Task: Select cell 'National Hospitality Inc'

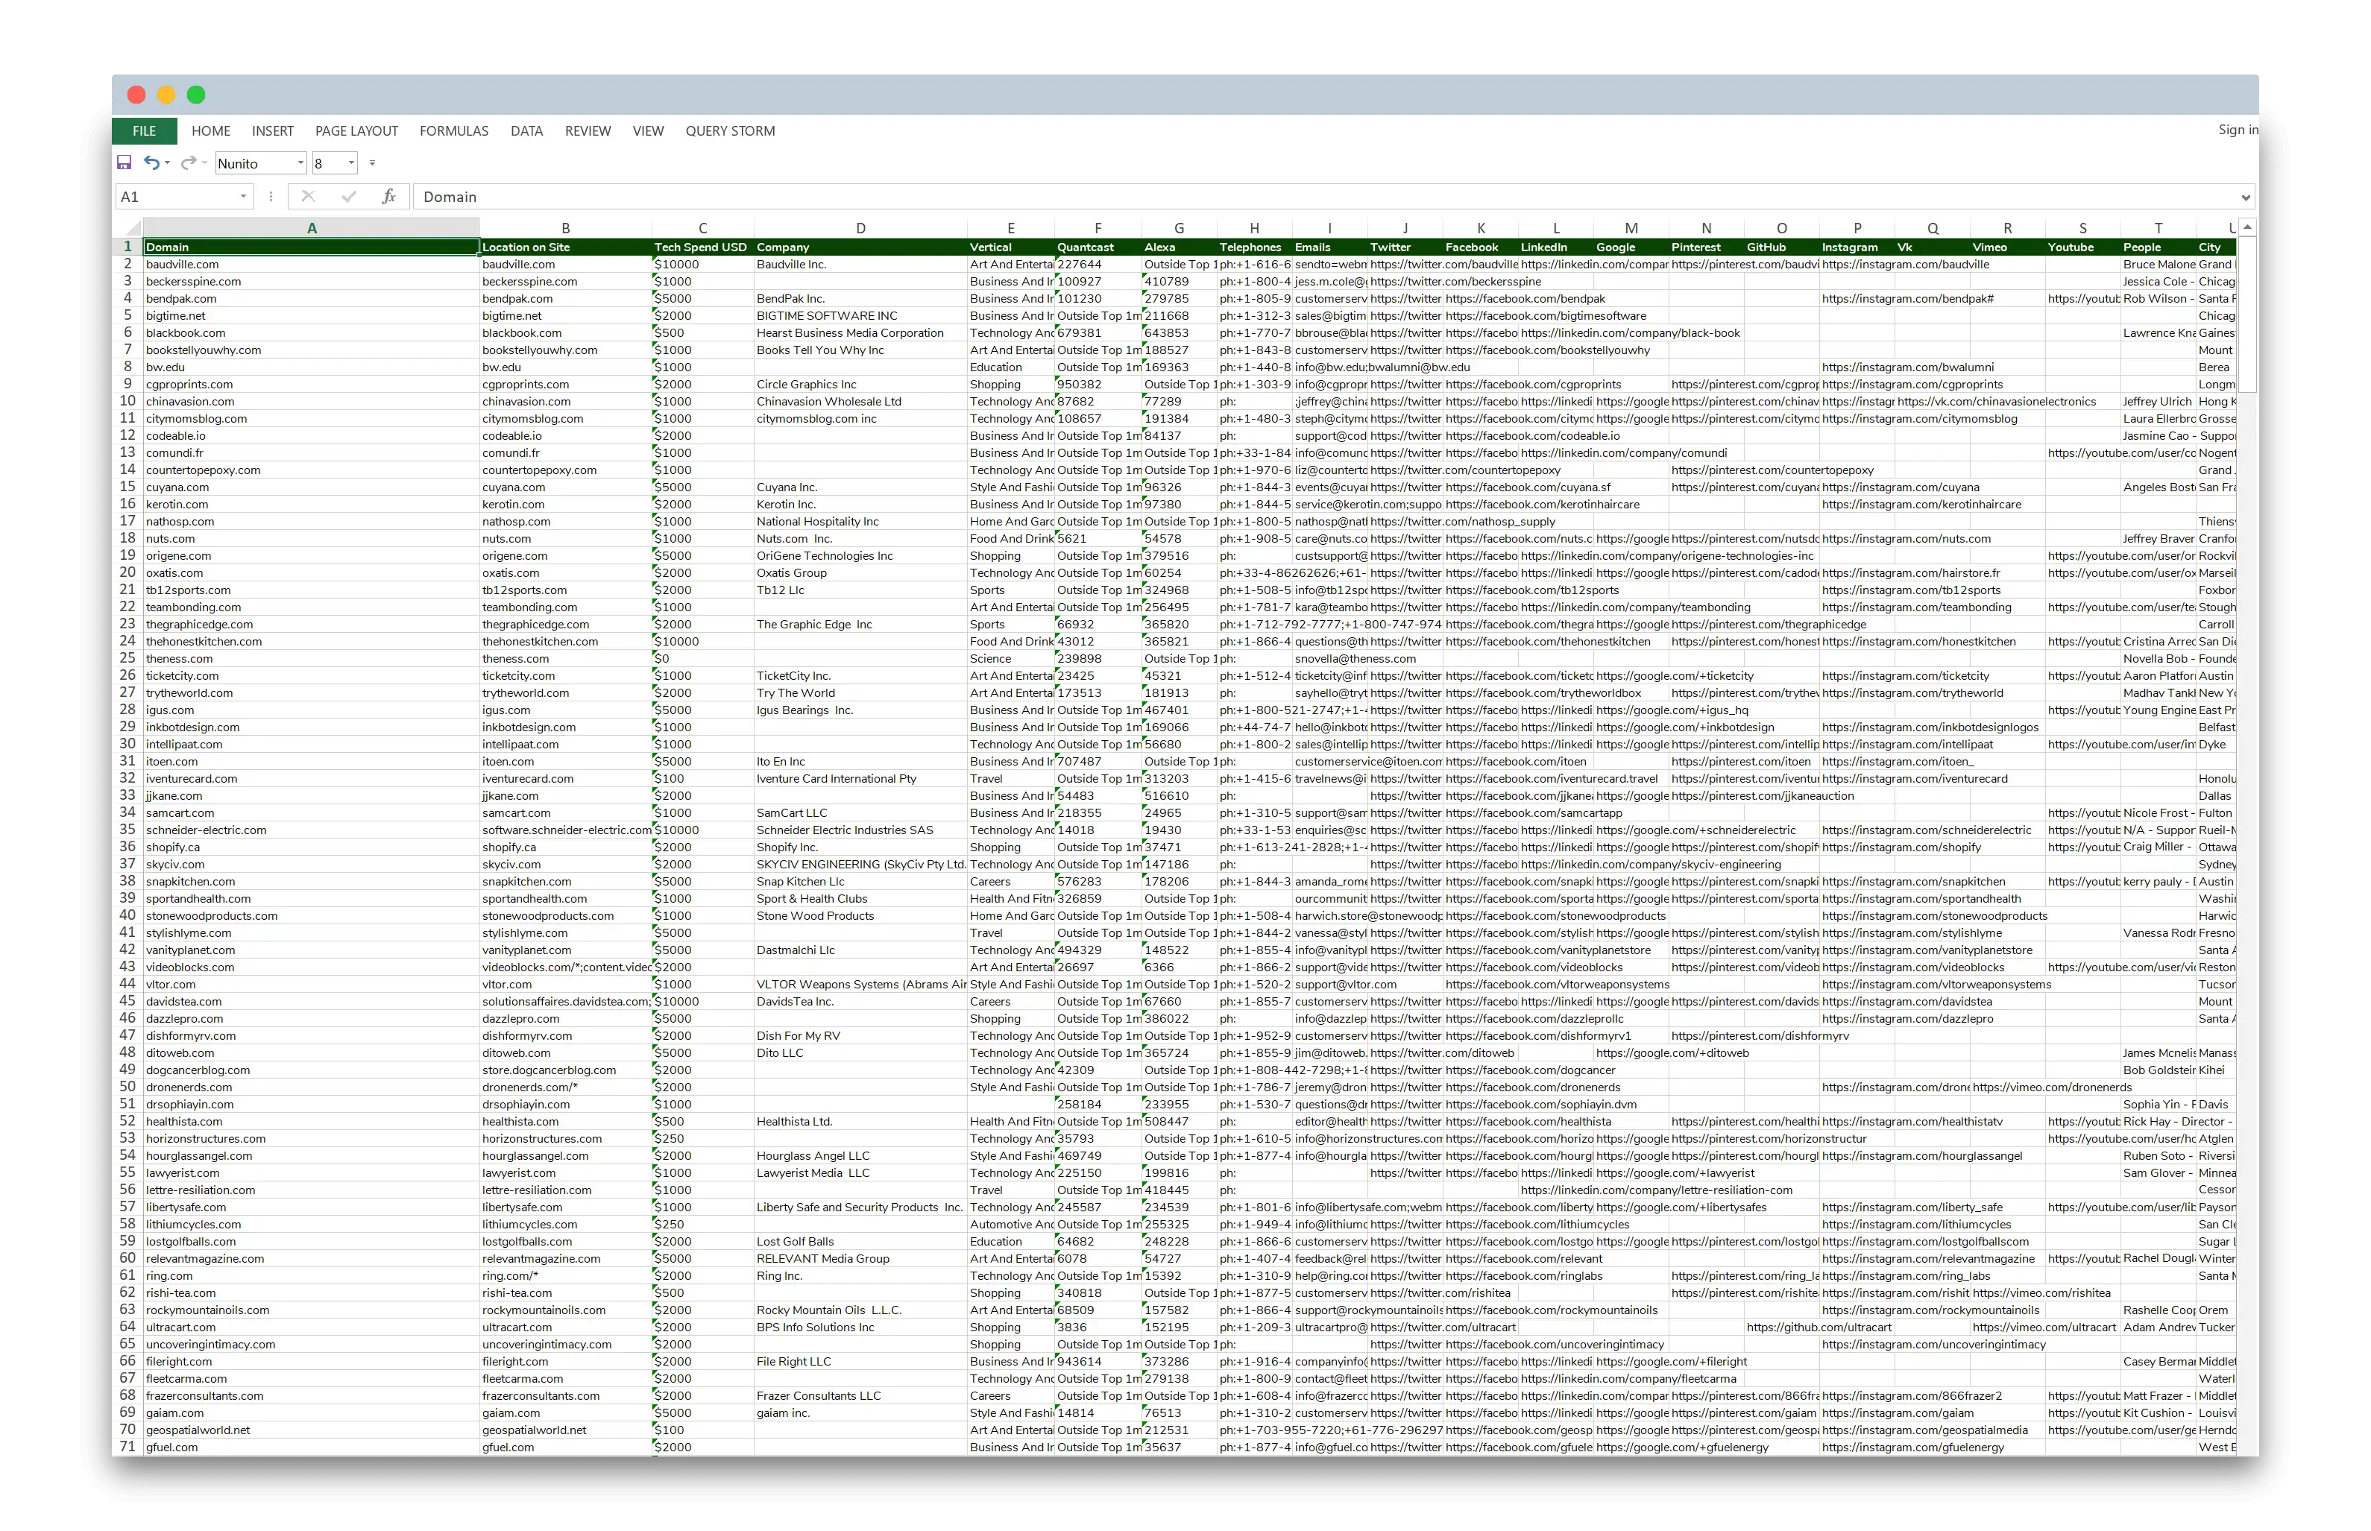Action: [860, 521]
